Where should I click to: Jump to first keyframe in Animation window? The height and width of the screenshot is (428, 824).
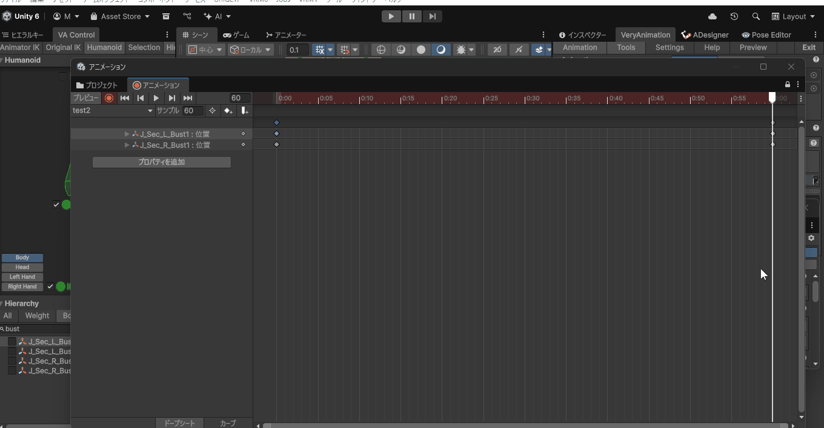(x=125, y=98)
